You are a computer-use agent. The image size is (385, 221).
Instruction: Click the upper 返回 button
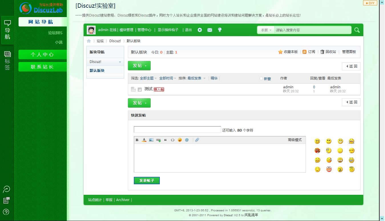point(351,66)
